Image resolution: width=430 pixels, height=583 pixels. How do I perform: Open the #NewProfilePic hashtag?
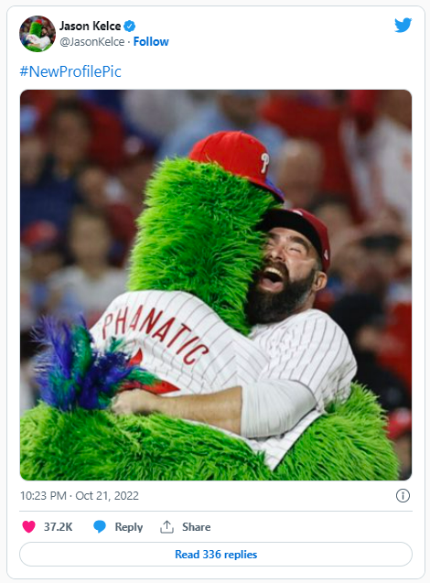[70, 71]
